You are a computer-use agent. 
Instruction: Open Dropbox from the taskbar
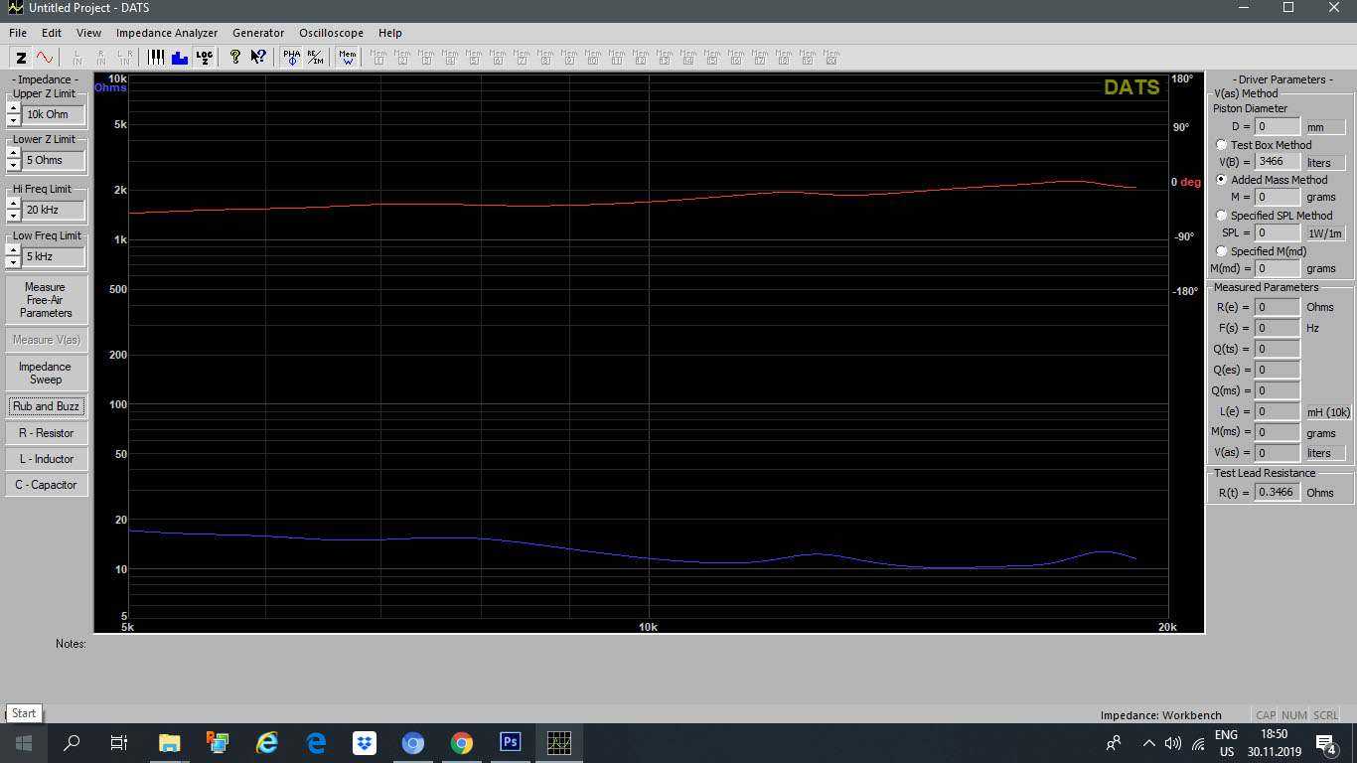tap(365, 742)
